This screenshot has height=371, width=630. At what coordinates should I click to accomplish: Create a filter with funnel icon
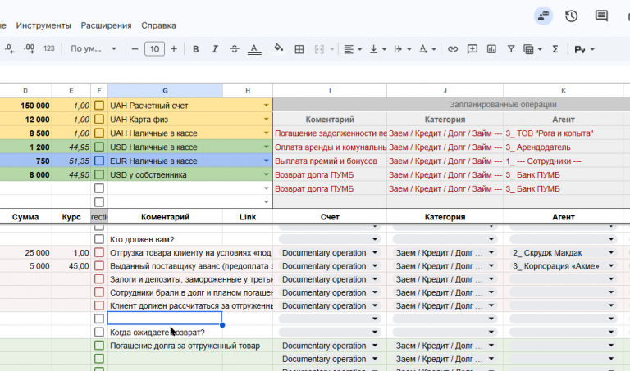[511, 49]
